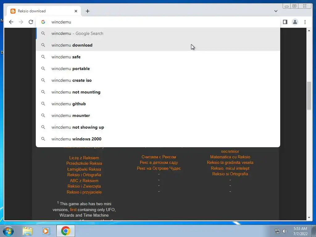Image resolution: width=316 pixels, height=237 pixels.
Task: Pick the wincdemu download suggestion
Action: click(x=158, y=45)
